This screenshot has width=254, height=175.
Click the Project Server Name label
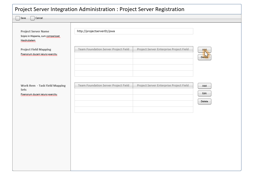click(35, 31)
